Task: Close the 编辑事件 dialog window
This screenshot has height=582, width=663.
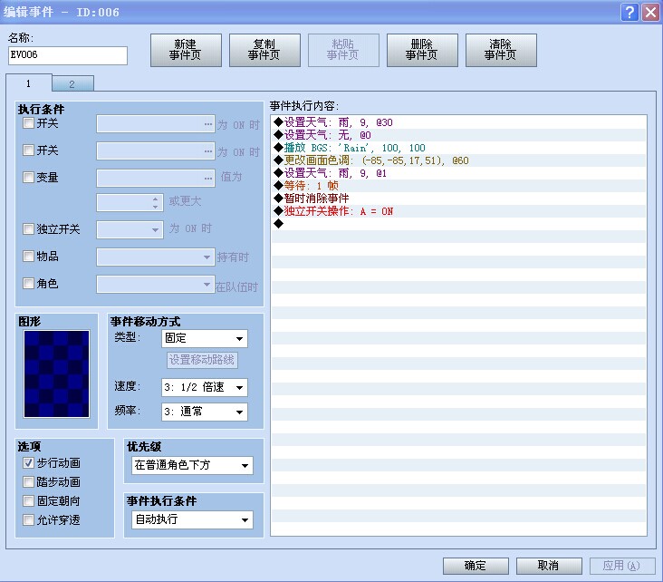Action: click(650, 13)
